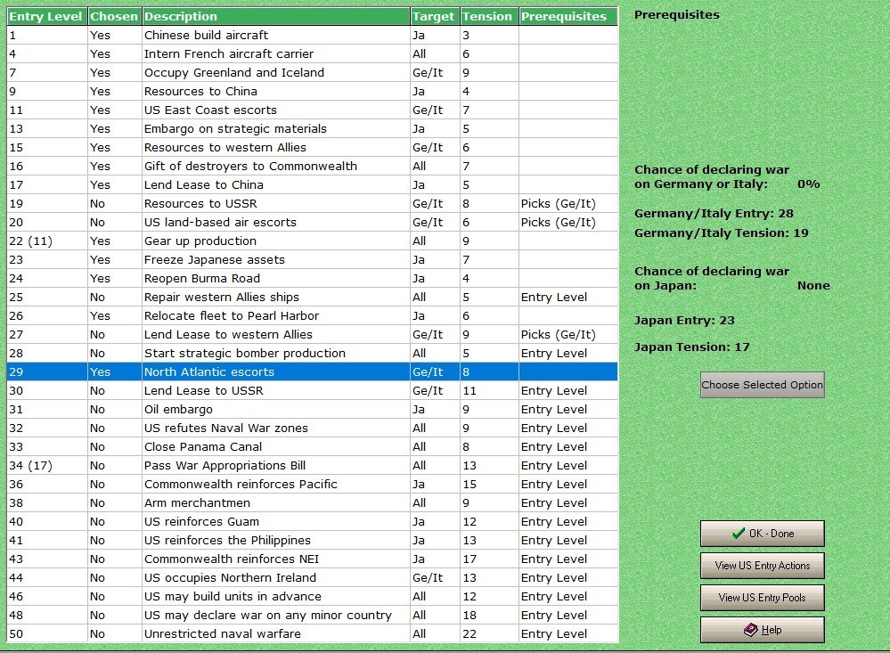The image size is (890, 653).
Task: Select Occupy Greenland and Iceland row
Action: [312, 73]
